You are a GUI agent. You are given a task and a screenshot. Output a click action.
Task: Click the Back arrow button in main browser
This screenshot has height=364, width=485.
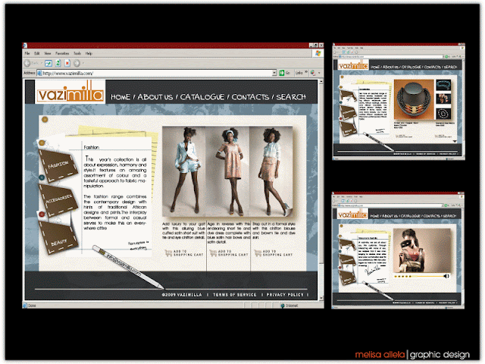point(27,63)
